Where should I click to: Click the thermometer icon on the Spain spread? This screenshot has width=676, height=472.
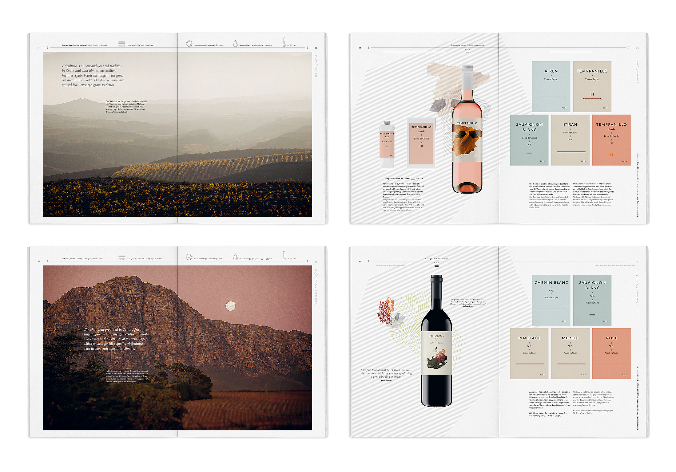tap(284, 42)
